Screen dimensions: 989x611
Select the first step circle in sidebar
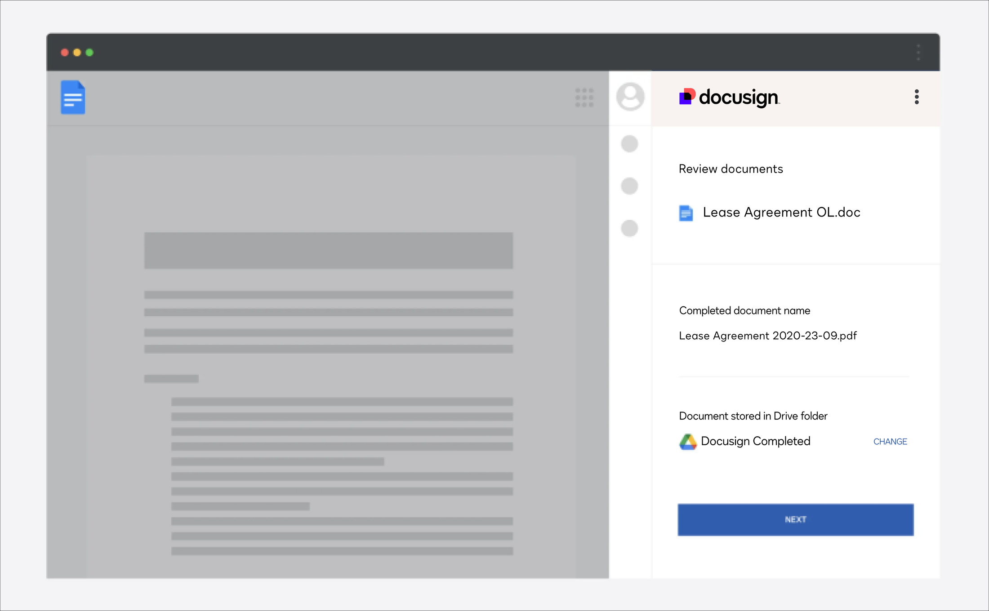(x=629, y=144)
